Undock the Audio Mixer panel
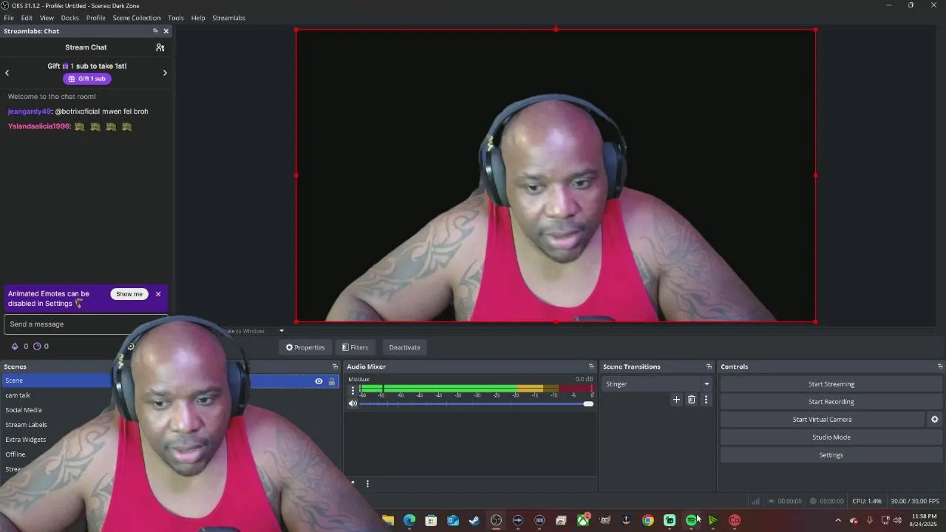Image resolution: width=946 pixels, height=532 pixels. pos(591,366)
